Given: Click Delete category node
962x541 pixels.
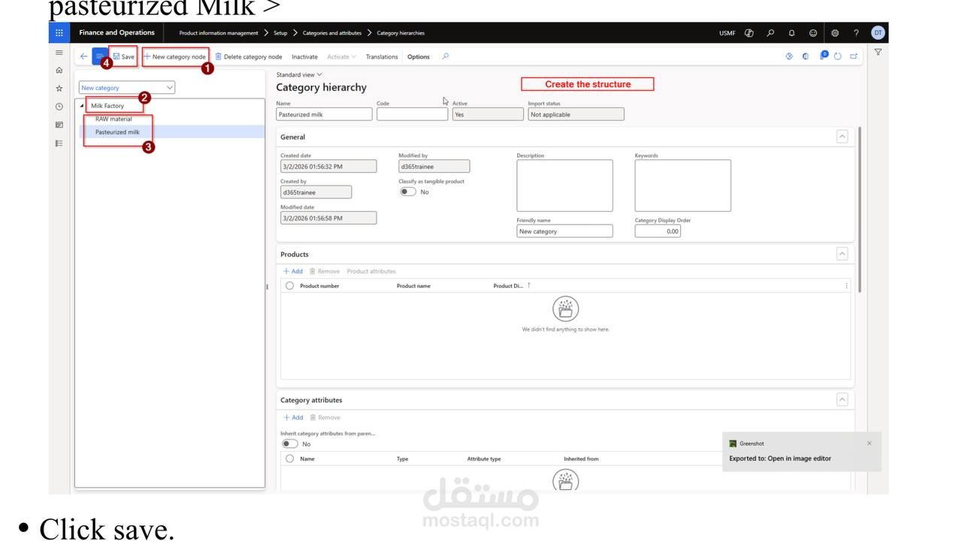Looking at the screenshot, I should point(249,56).
